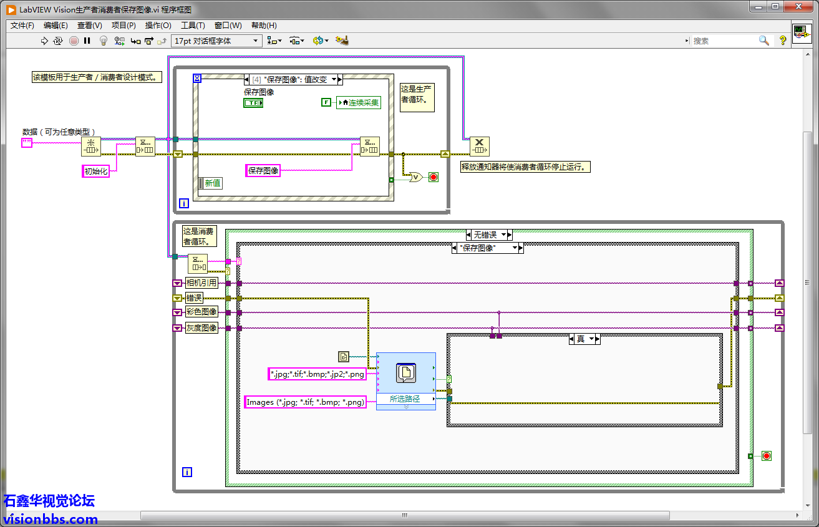Screen dimensions: 819x527
Task: Click in the search input field
Action: coord(724,41)
